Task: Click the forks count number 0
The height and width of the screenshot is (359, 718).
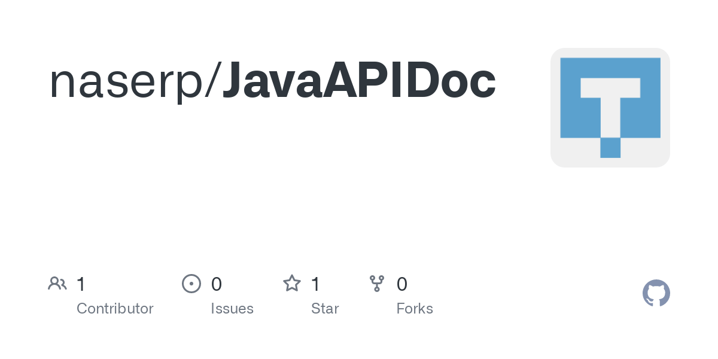Action: (402, 284)
